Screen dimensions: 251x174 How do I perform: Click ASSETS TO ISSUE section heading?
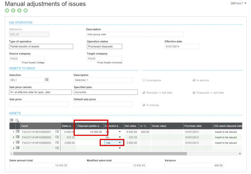click(x=22, y=68)
